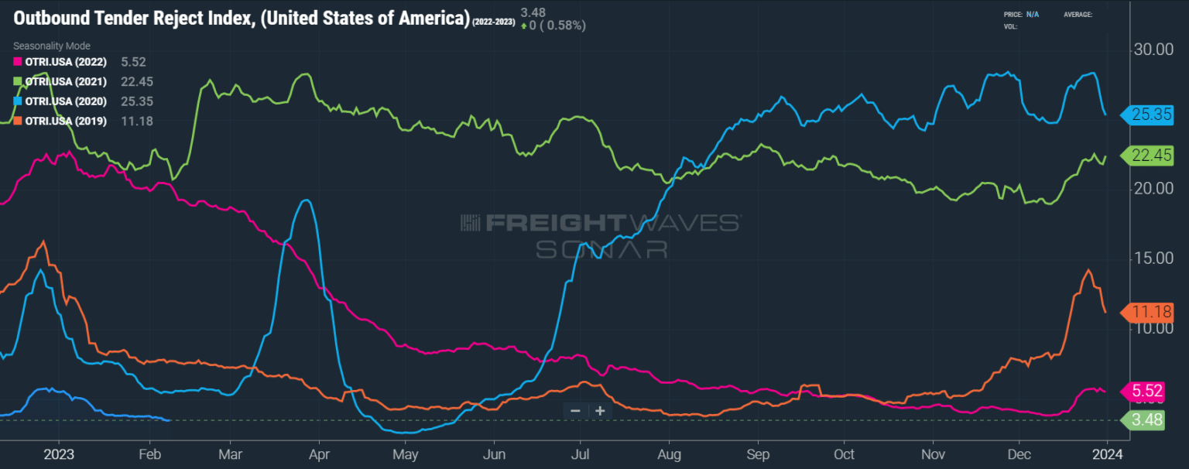Click the zoom in plus icon

pos(599,411)
